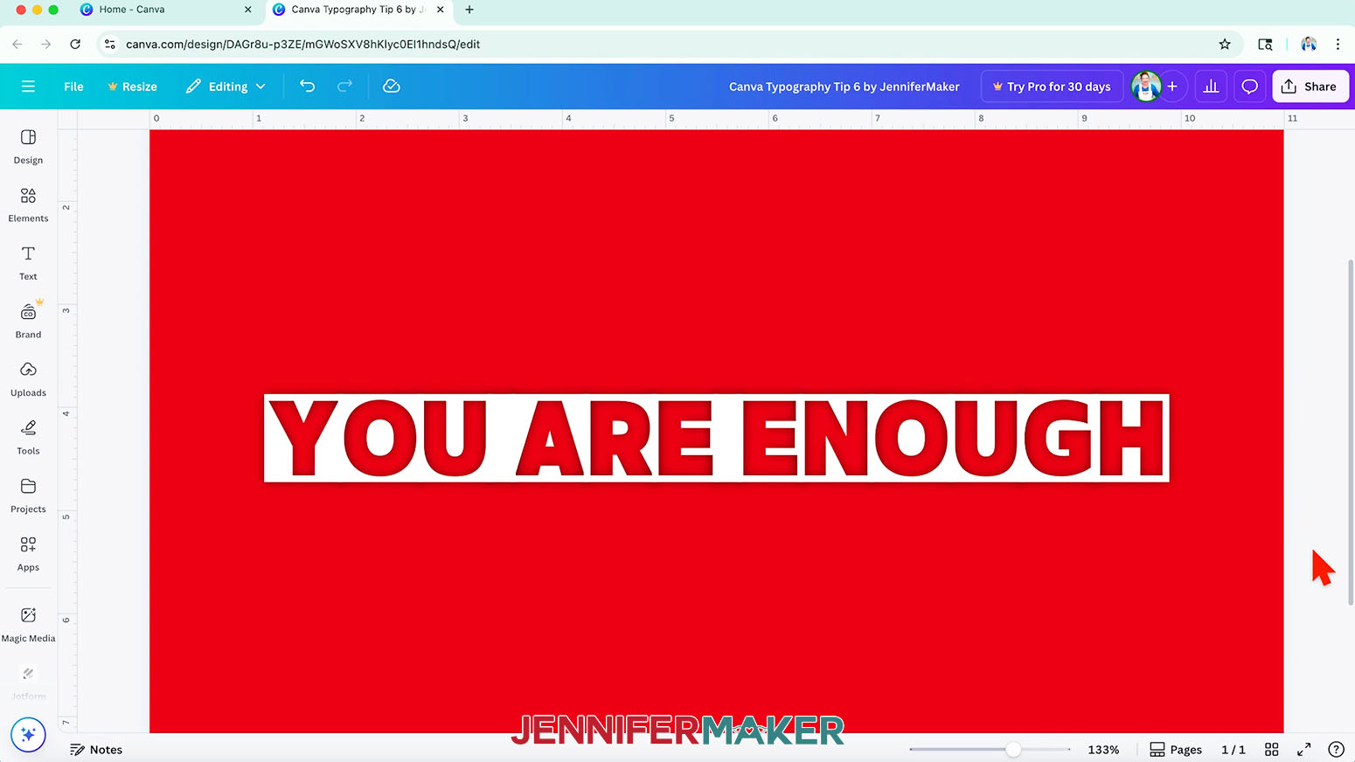Click the Resize button
This screenshot has width=1355, height=762.
132,87
